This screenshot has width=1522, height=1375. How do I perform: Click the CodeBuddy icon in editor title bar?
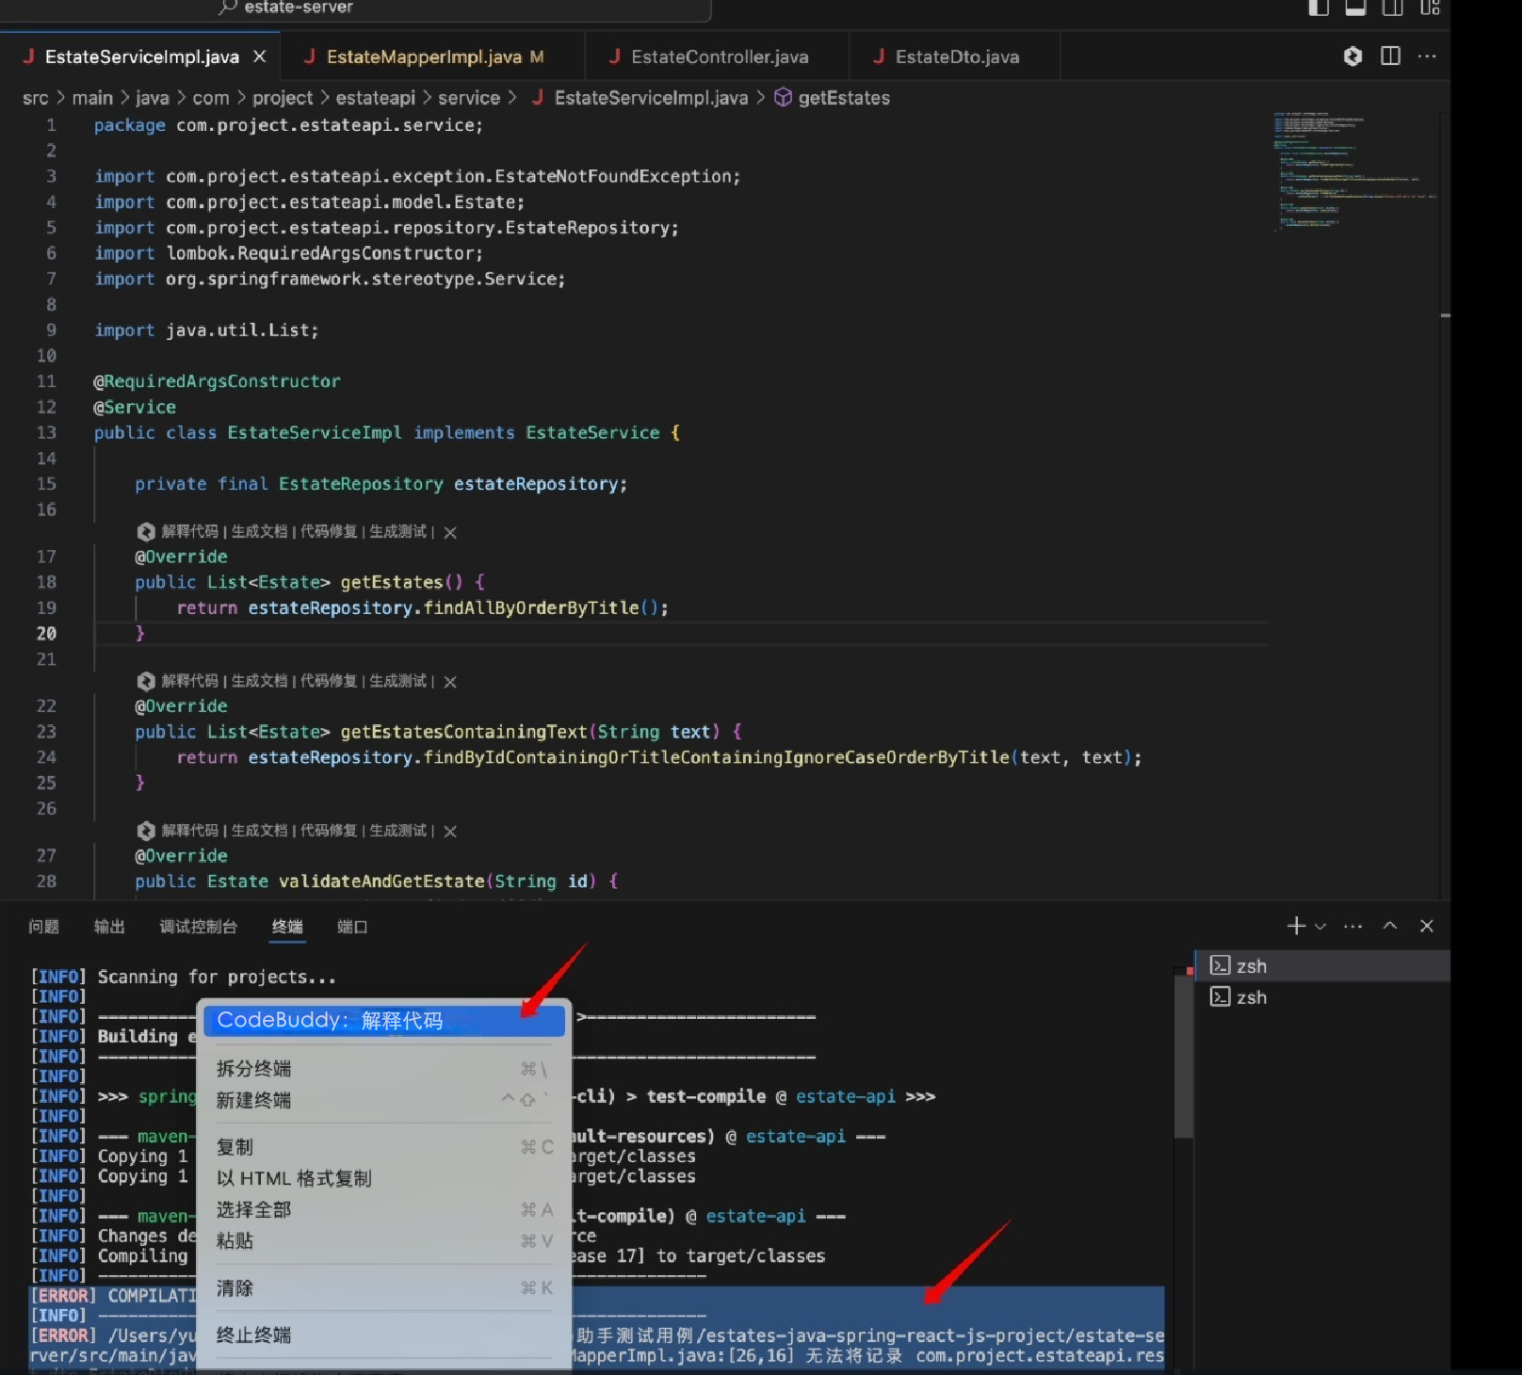pos(1352,57)
